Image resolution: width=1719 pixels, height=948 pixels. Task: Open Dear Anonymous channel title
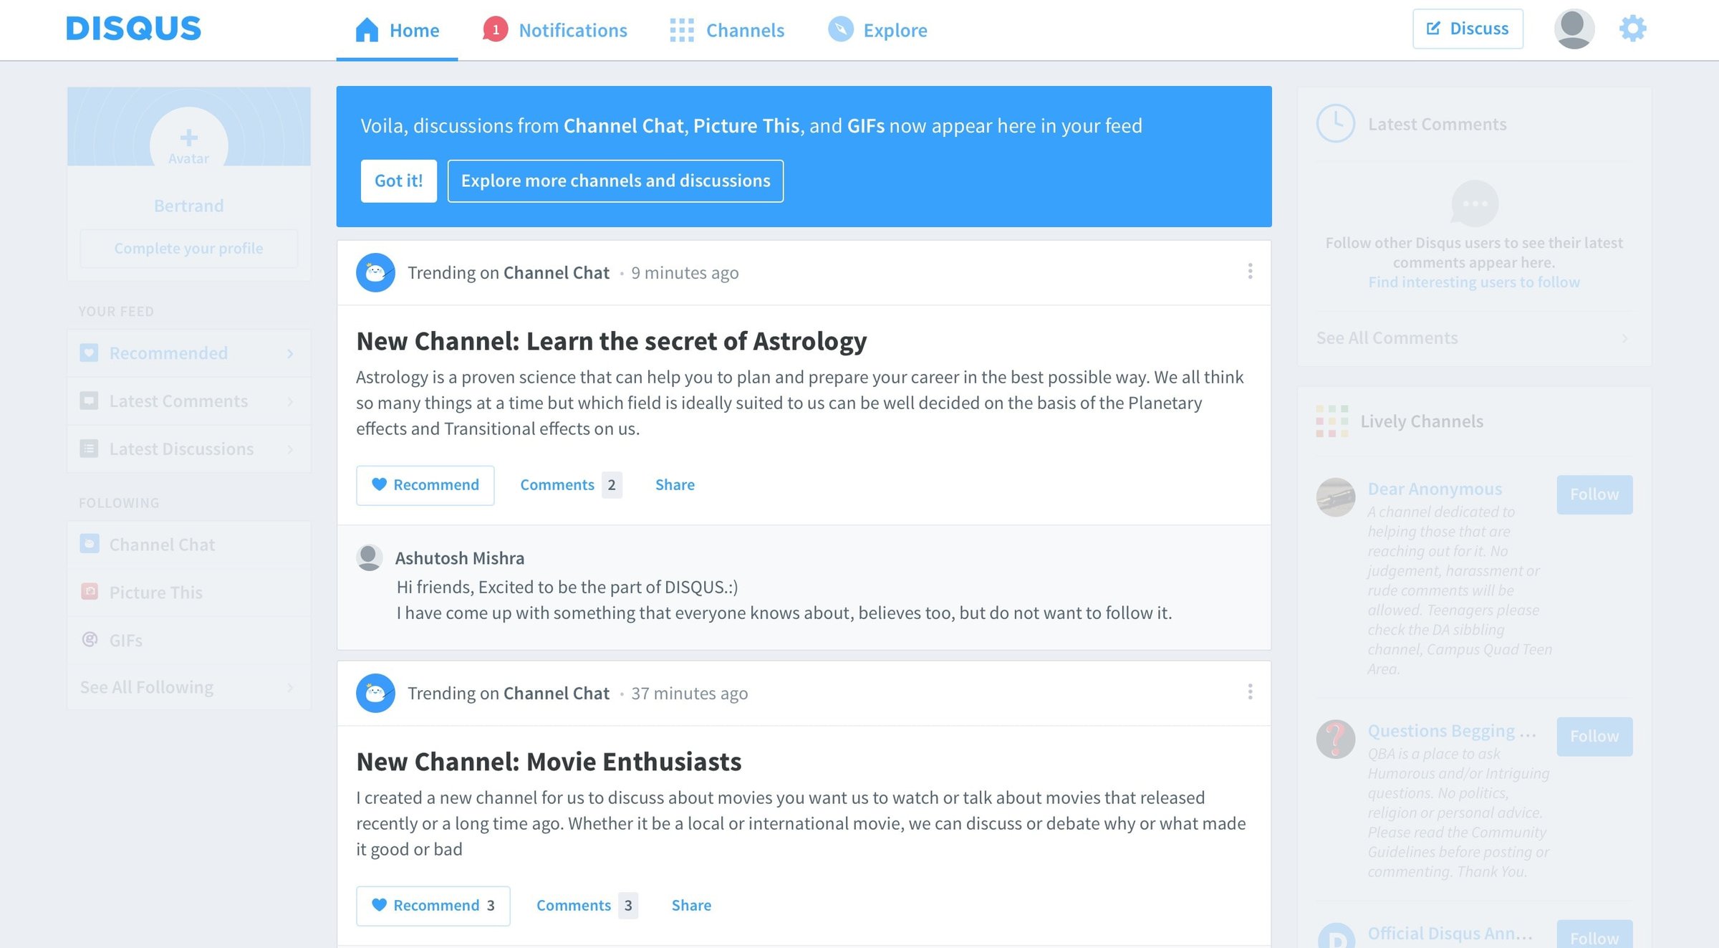[x=1435, y=489]
